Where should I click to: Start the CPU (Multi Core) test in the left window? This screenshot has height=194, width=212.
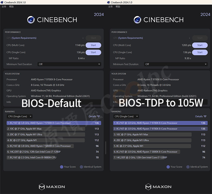click(93, 45)
